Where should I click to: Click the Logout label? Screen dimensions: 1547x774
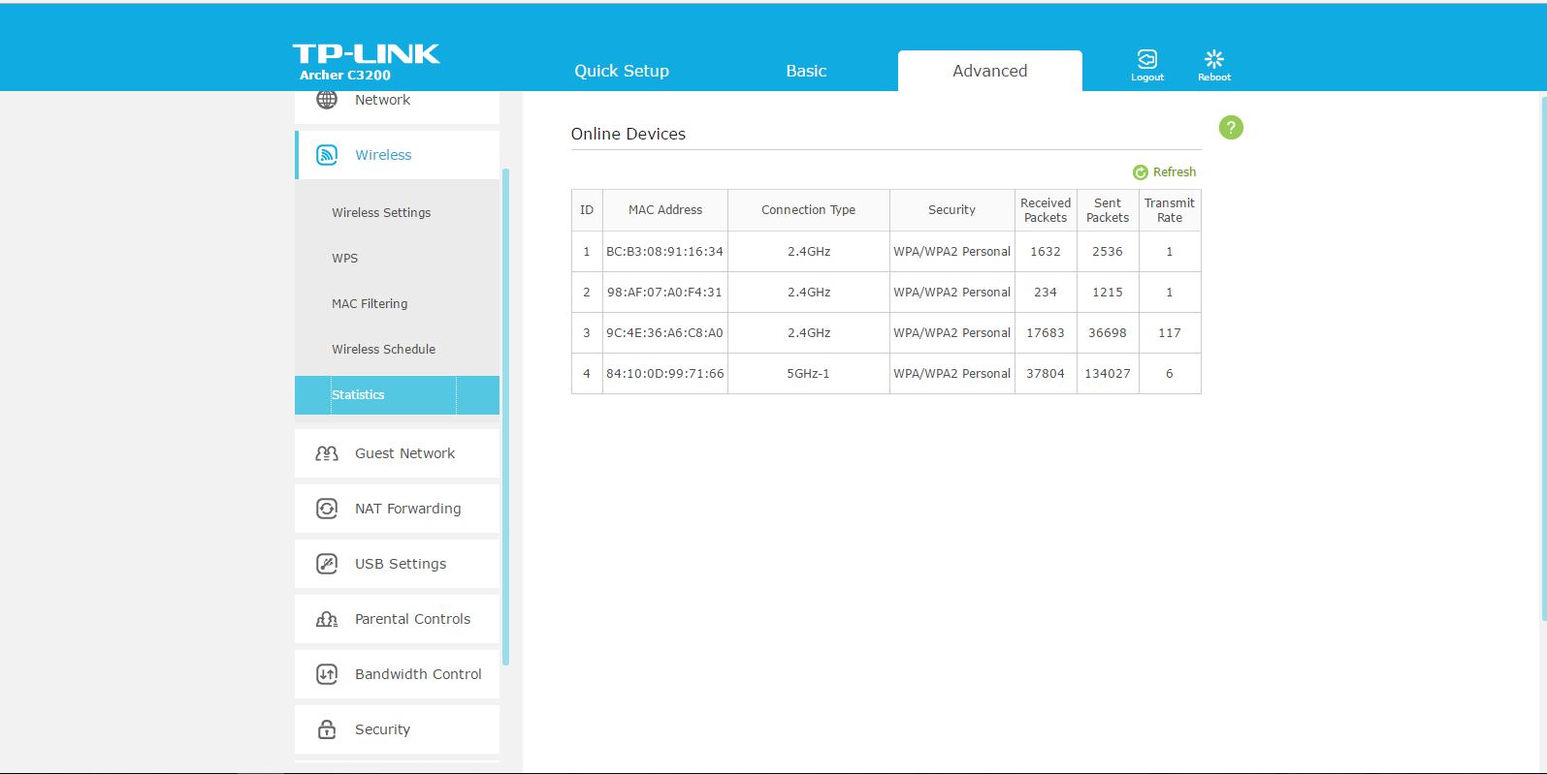pyautogui.click(x=1147, y=77)
